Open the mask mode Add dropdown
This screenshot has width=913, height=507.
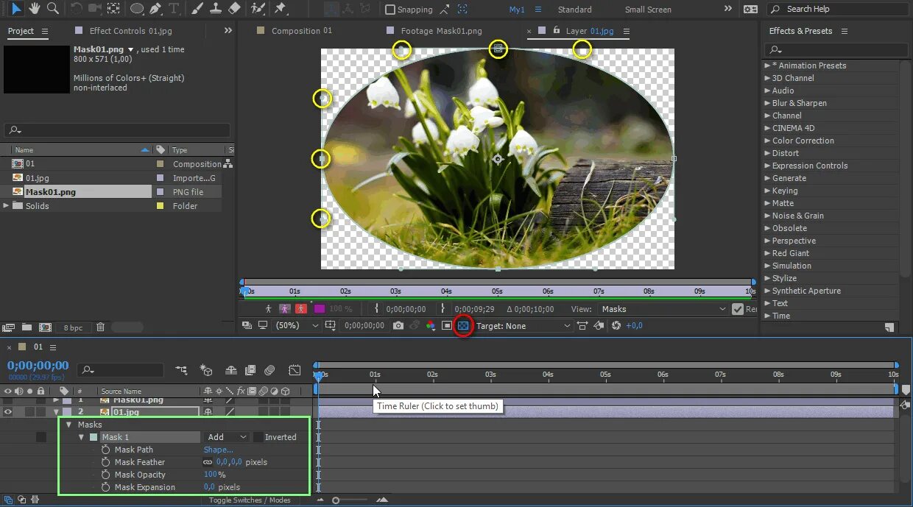(226, 437)
